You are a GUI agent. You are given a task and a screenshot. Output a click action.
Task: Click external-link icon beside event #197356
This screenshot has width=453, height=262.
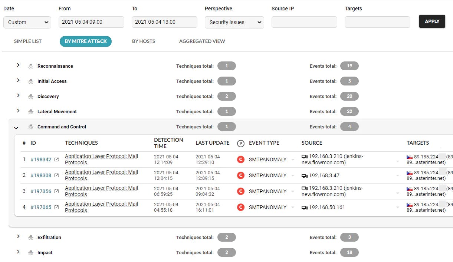pyautogui.click(x=56, y=191)
